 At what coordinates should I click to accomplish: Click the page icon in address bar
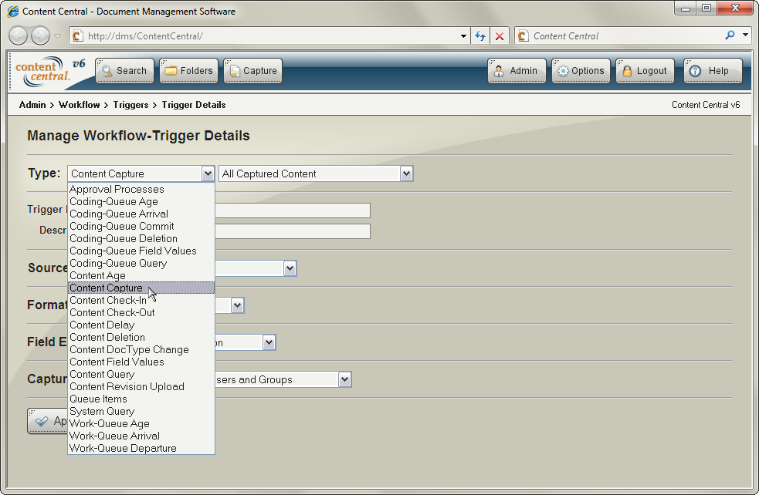point(77,35)
